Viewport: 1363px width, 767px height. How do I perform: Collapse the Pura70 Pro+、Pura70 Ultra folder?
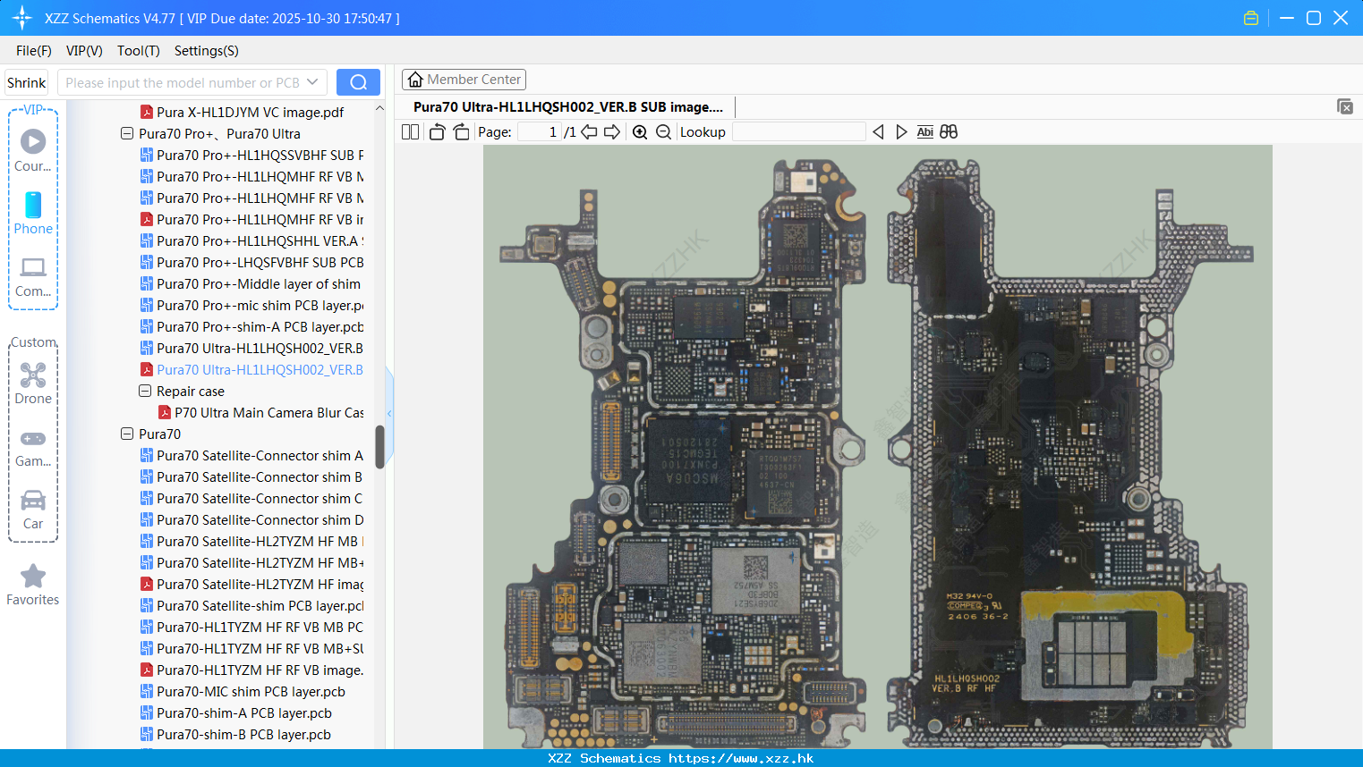(127, 133)
